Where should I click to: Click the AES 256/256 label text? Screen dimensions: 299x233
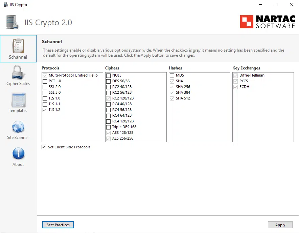click(123, 138)
